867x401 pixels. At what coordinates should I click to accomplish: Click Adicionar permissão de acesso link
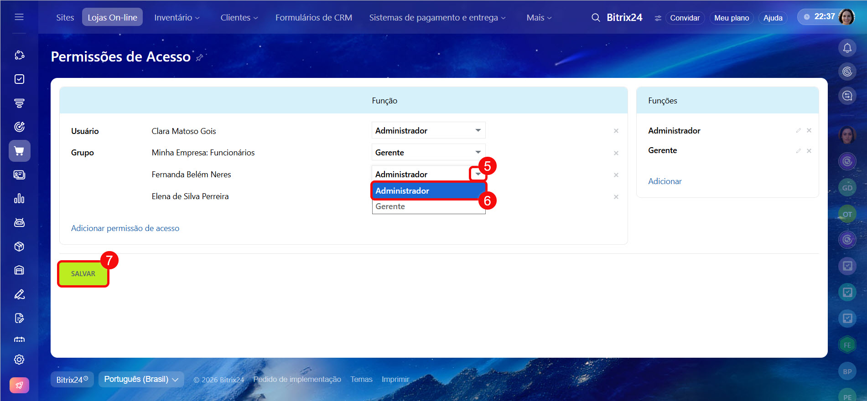125,228
